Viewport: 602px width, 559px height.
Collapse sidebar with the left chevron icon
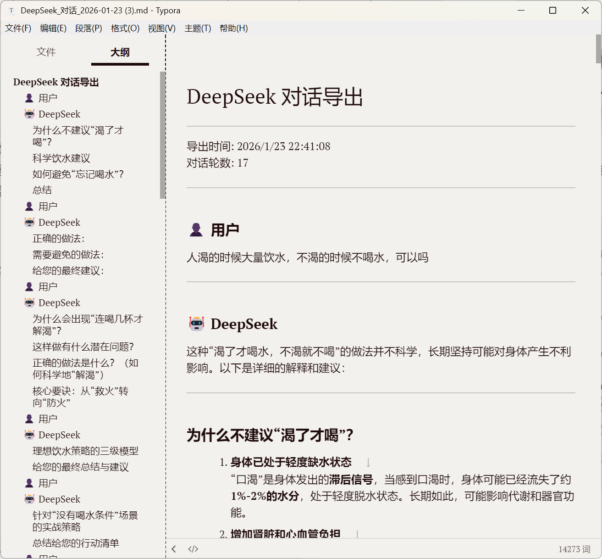click(x=174, y=549)
